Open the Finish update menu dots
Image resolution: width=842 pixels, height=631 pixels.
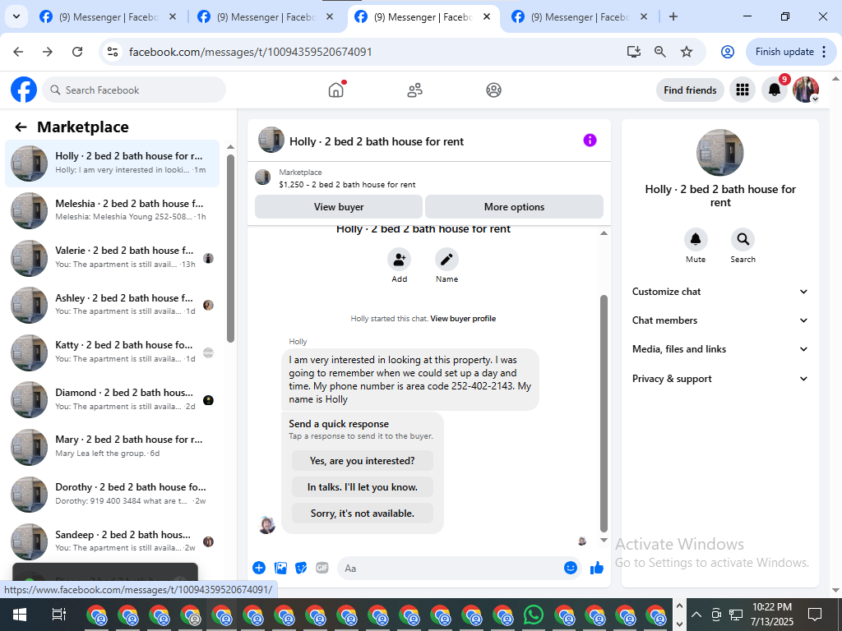pyautogui.click(x=824, y=52)
